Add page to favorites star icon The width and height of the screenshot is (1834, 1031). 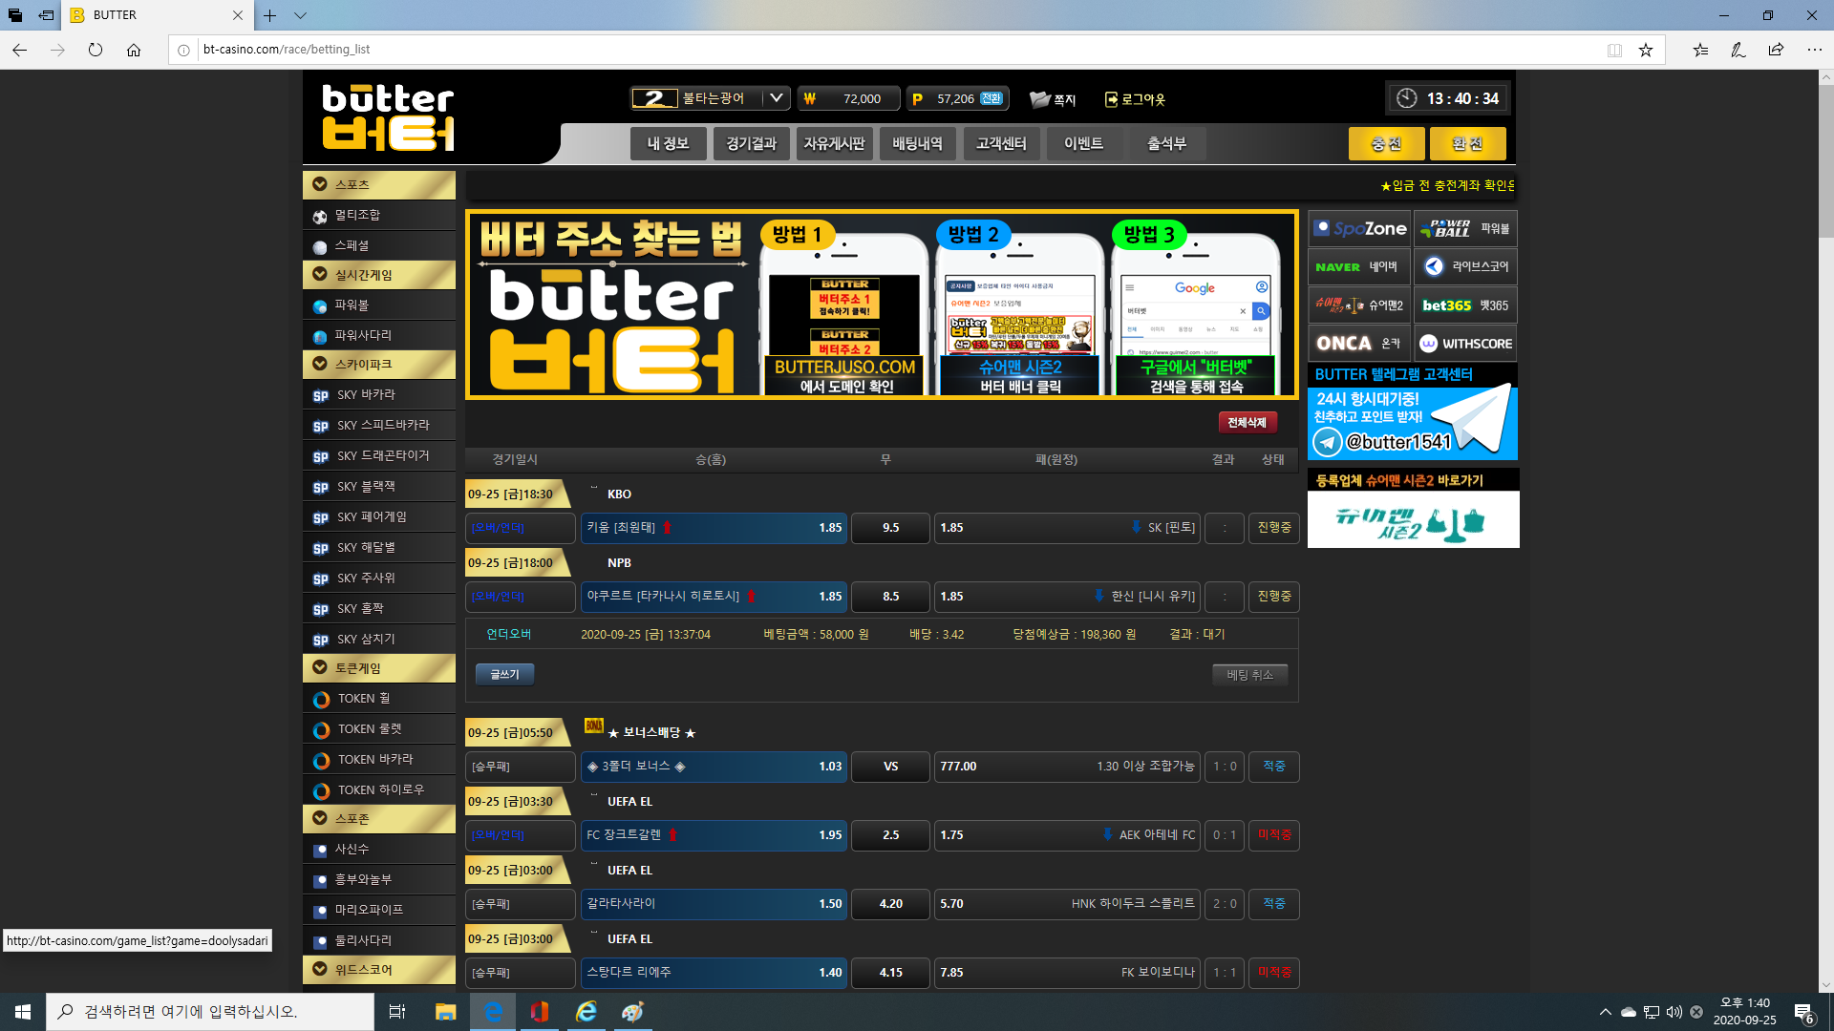click(1646, 50)
